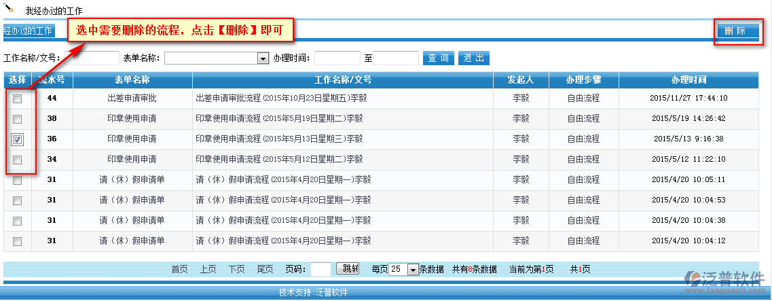Viewport: 772px width, 301px height.
Task: Go to the 尾页 last page link
Action: pyautogui.click(x=265, y=270)
